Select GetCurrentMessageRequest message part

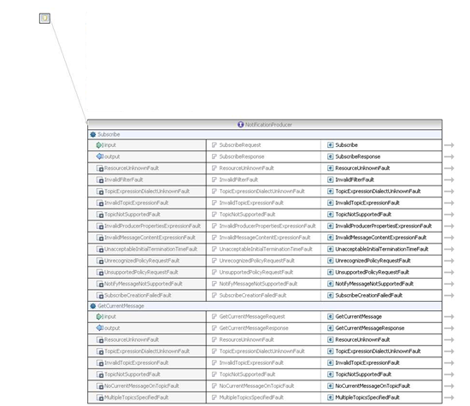click(252, 316)
